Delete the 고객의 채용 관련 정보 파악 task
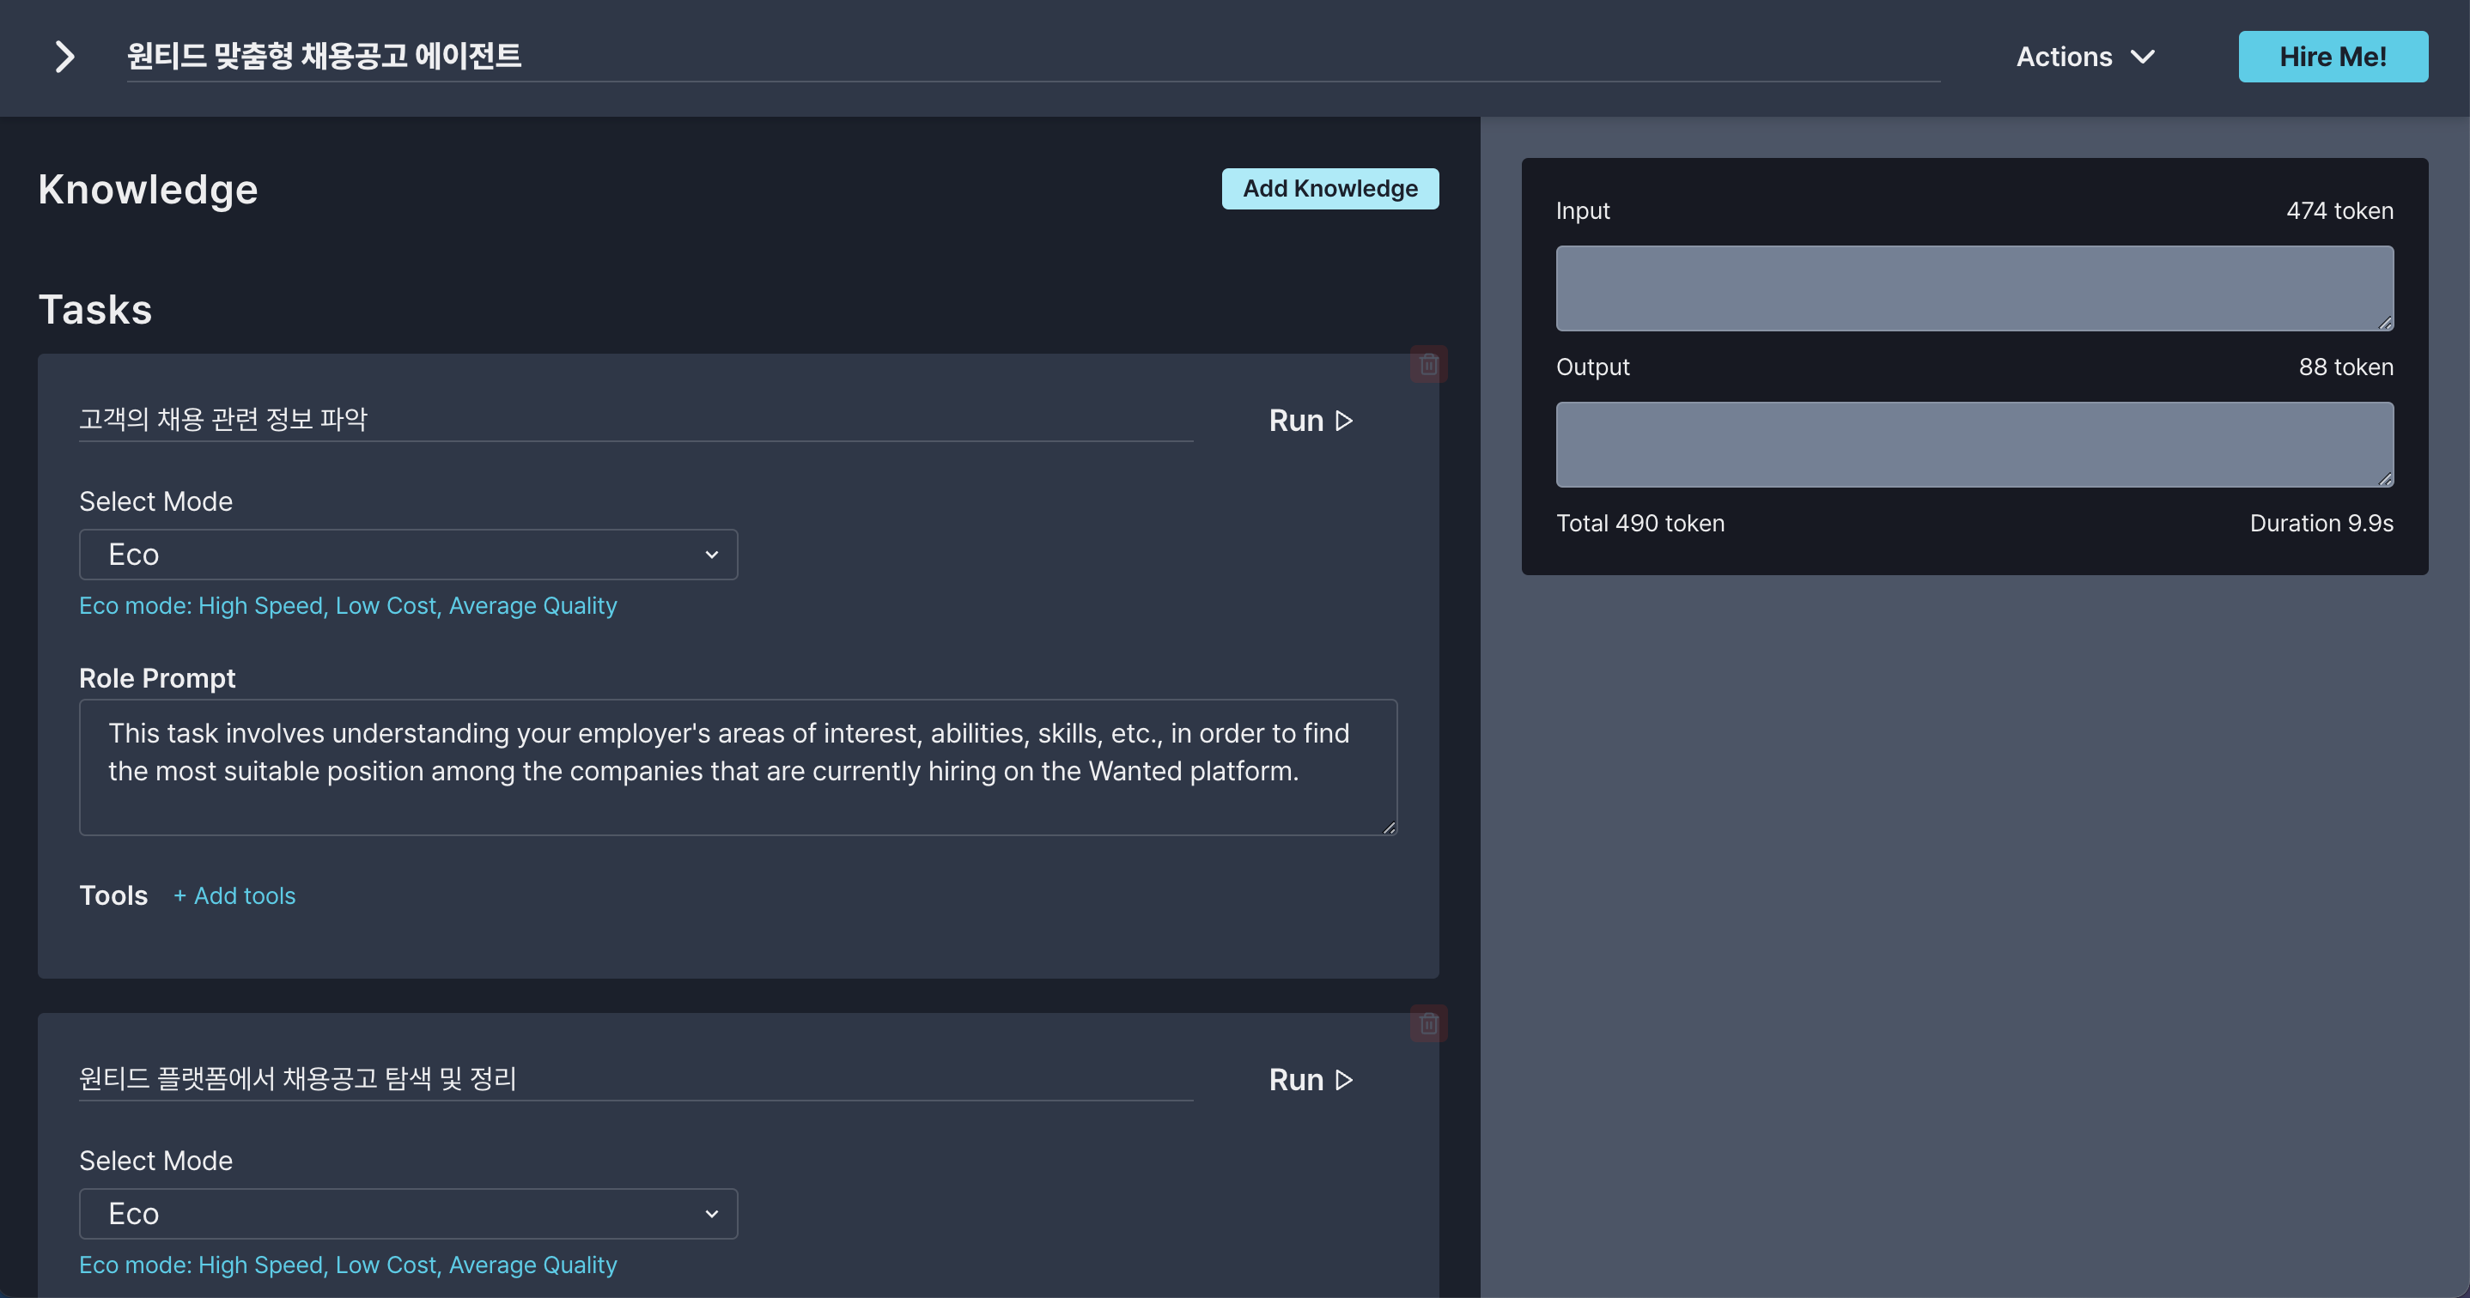 pos(1429,364)
